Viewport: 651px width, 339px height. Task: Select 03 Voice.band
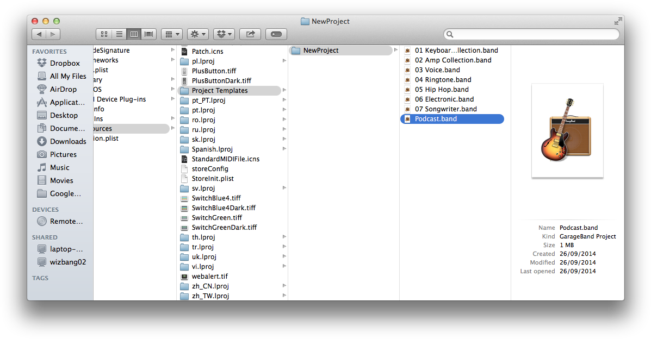pos(432,70)
